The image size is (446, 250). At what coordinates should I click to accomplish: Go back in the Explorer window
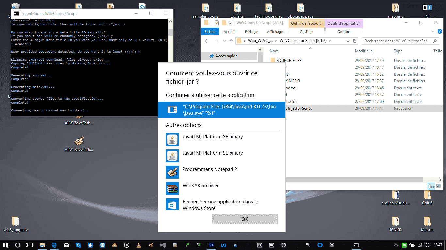207,41
